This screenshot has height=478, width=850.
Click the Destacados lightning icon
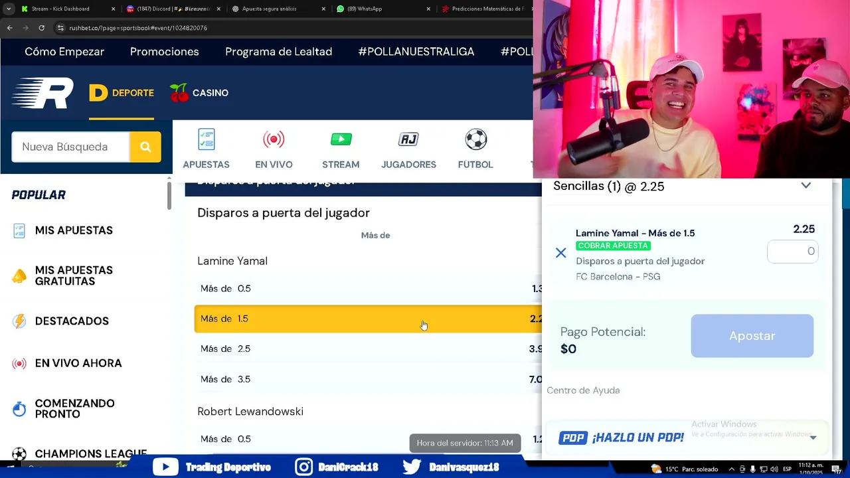coord(19,321)
